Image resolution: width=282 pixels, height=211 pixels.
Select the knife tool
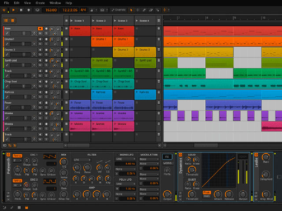pyautogui.click(x=158, y=10)
